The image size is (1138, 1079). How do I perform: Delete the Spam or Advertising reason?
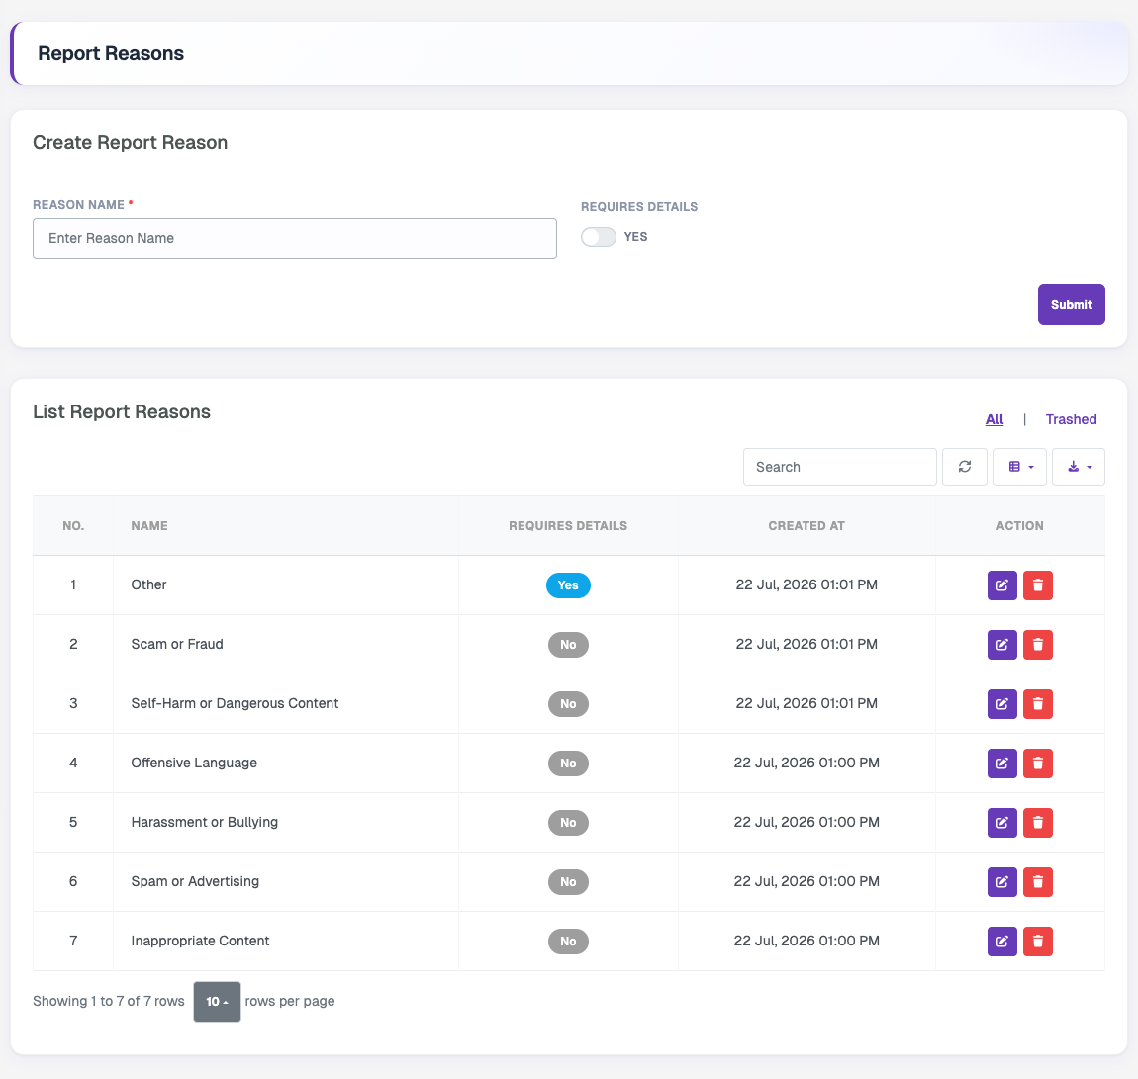pyautogui.click(x=1038, y=882)
